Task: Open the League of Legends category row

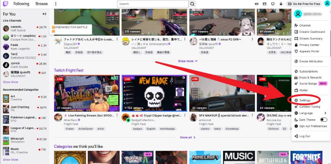Action: coord(25,130)
